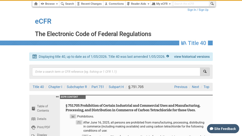Go to Subchapter R breadcrumb
The height and width of the screenshot is (136, 242).
(x=77, y=87)
